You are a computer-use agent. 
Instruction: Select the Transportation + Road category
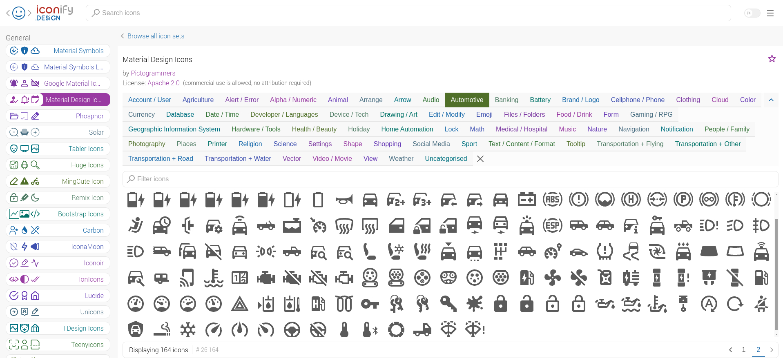161,159
